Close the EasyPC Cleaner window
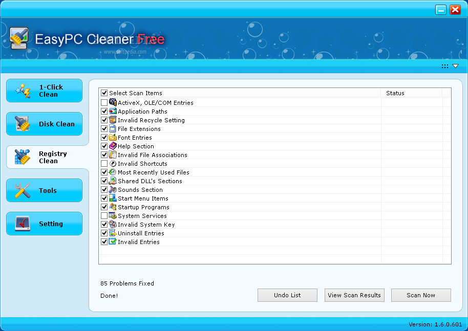 point(455,10)
